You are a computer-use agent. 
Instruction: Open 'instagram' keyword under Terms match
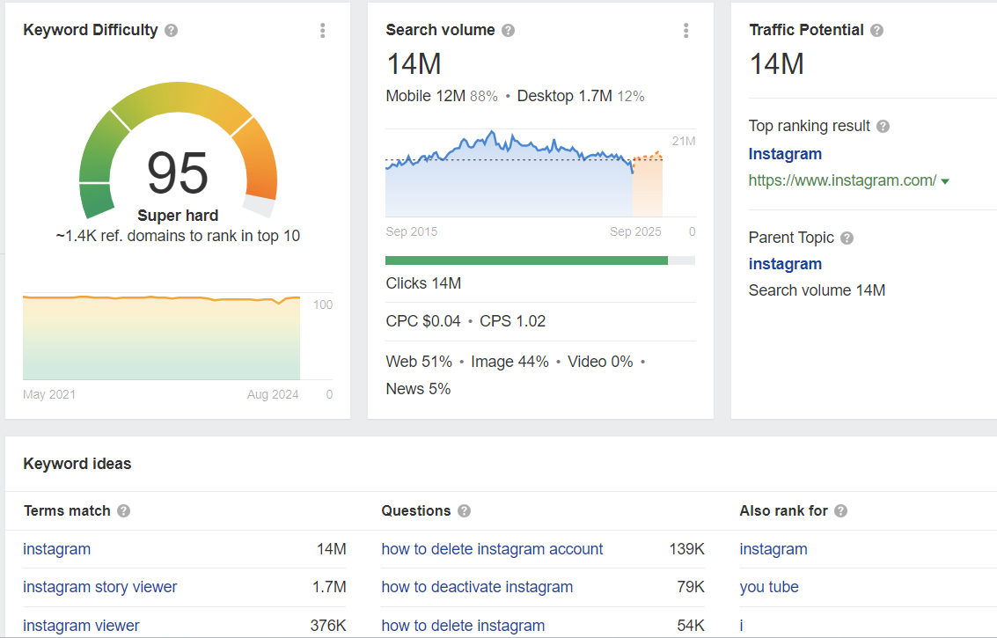(x=56, y=549)
